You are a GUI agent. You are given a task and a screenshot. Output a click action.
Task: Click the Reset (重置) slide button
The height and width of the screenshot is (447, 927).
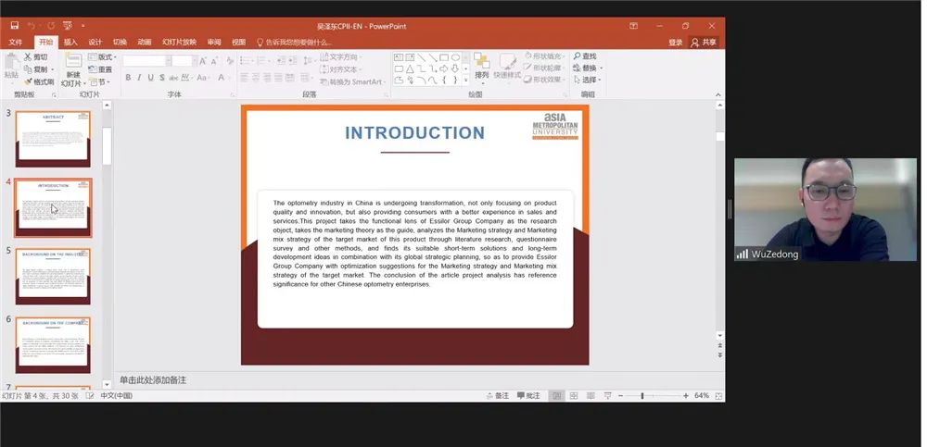[x=103, y=69]
